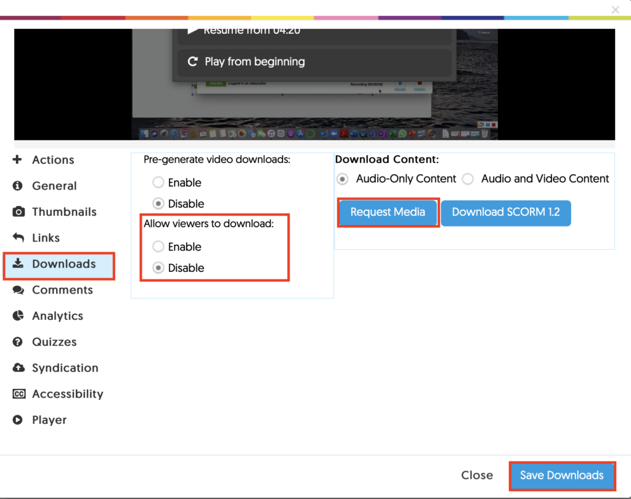Viewport: 631px width, 499px height.
Task: Select Disable for pre-generate video downloads
Action: [x=158, y=204]
